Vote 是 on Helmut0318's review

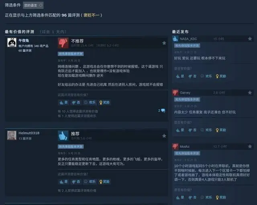[63, 182]
